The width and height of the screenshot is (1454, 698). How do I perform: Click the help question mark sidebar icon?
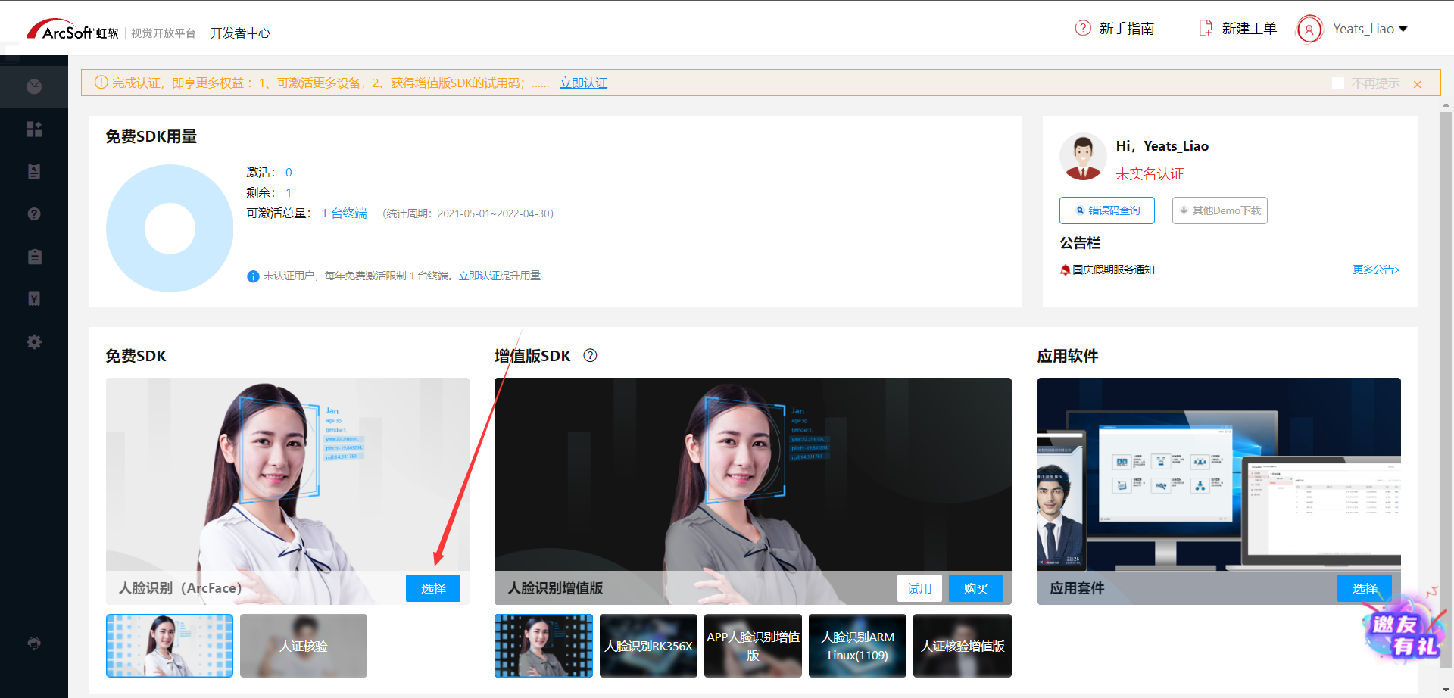(x=34, y=213)
